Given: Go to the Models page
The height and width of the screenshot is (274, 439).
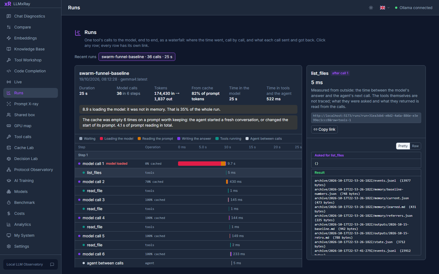Looking at the screenshot, I should click(x=30, y=192).
